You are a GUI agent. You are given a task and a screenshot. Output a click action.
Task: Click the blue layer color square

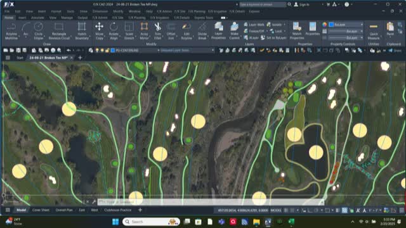pyautogui.click(x=113, y=51)
